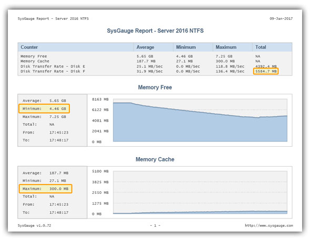Open the http://www.sysgauge.com footer link
This screenshot has height=241, width=310.
pos(269,225)
